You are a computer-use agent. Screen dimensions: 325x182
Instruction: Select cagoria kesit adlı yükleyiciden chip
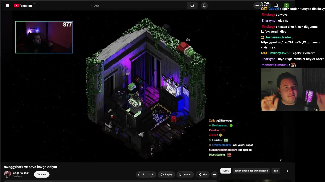251,171
